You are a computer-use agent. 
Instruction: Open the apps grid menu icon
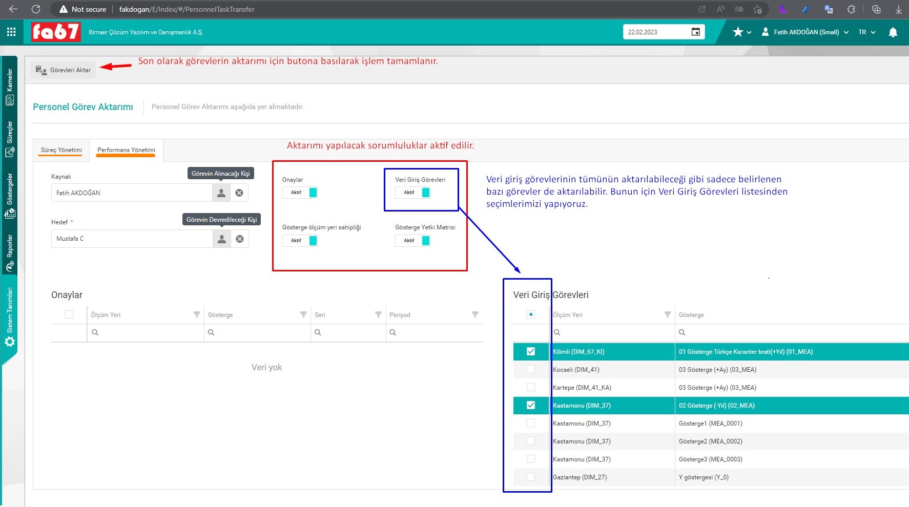click(11, 32)
